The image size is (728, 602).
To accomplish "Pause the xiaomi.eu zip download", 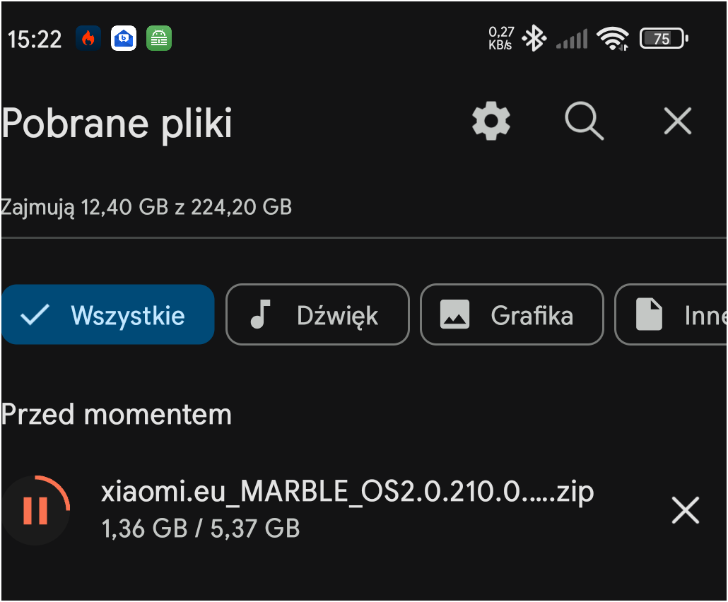I will [35, 510].
